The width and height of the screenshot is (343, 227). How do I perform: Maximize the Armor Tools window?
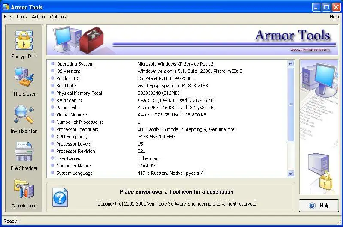pyautogui.click(x=326, y=7)
